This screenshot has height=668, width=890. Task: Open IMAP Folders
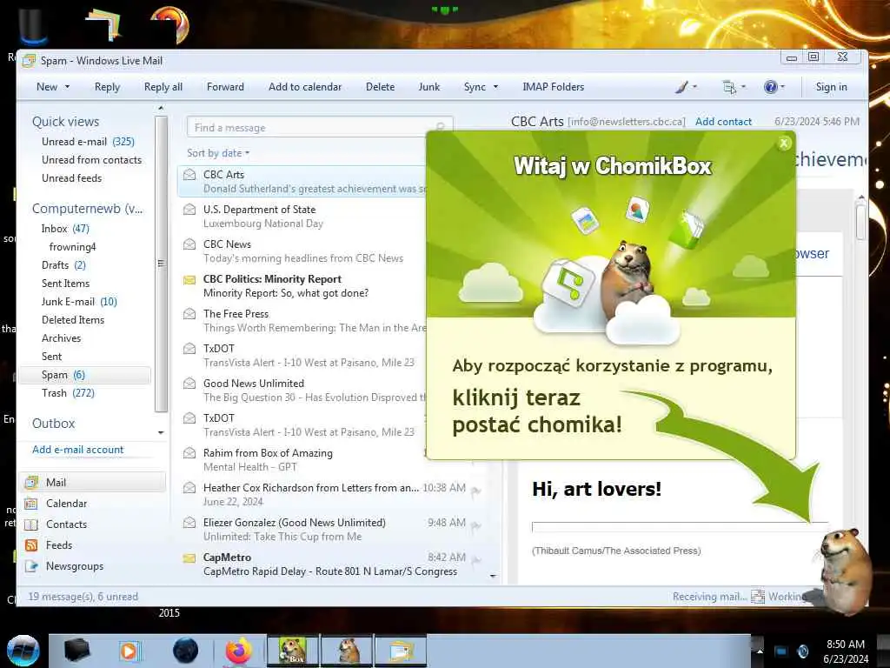pos(554,87)
